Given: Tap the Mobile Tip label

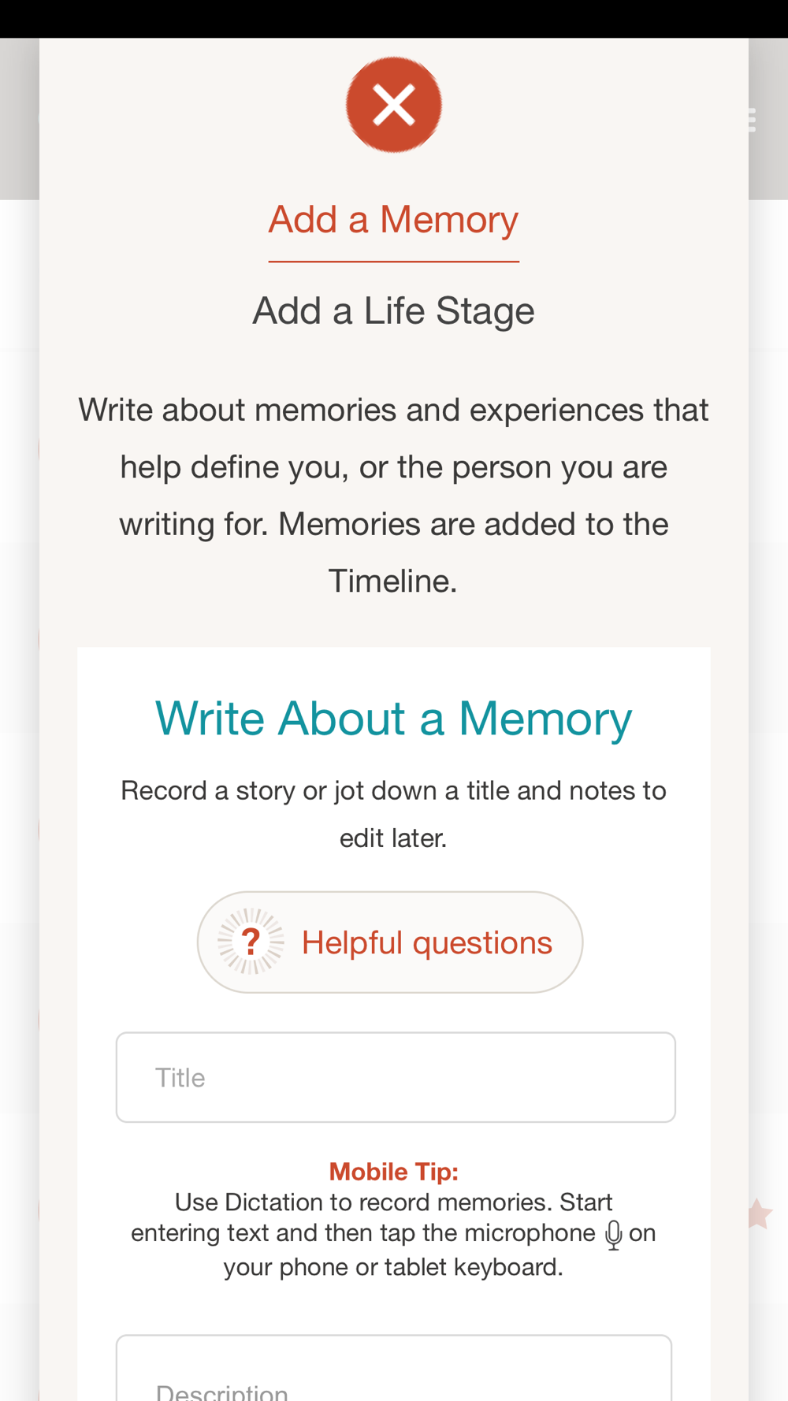Looking at the screenshot, I should point(393,1172).
